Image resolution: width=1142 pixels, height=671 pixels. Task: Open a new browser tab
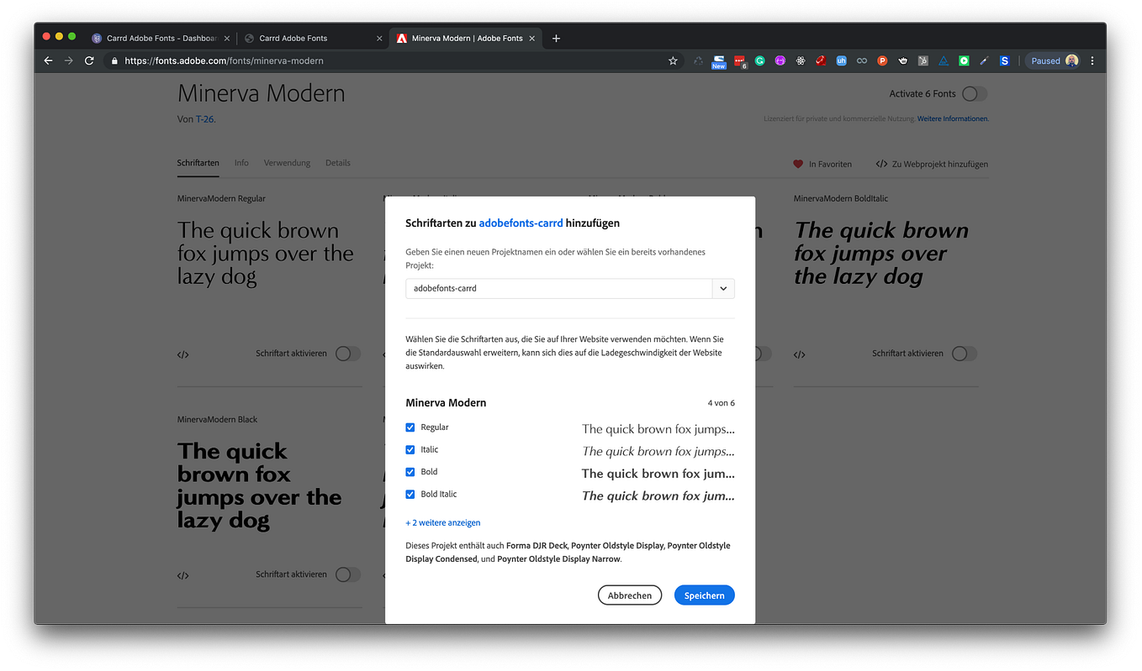[x=556, y=38]
